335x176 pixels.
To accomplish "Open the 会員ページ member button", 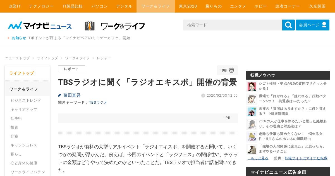I will click(x=313, y=25).
